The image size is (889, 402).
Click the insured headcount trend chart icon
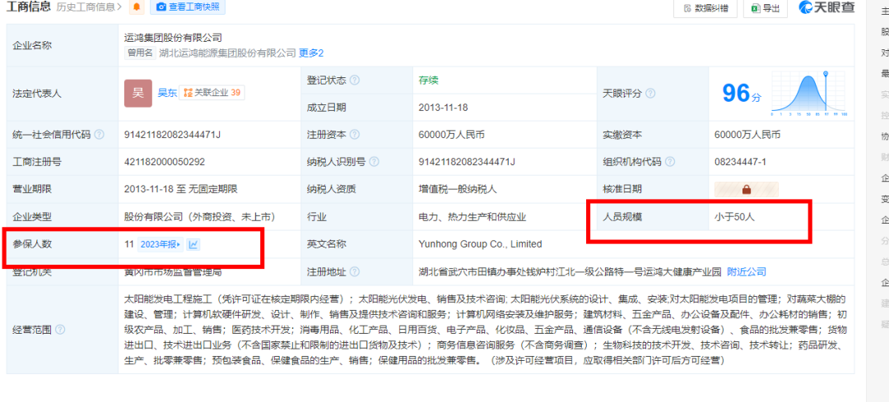coord(193,245)
